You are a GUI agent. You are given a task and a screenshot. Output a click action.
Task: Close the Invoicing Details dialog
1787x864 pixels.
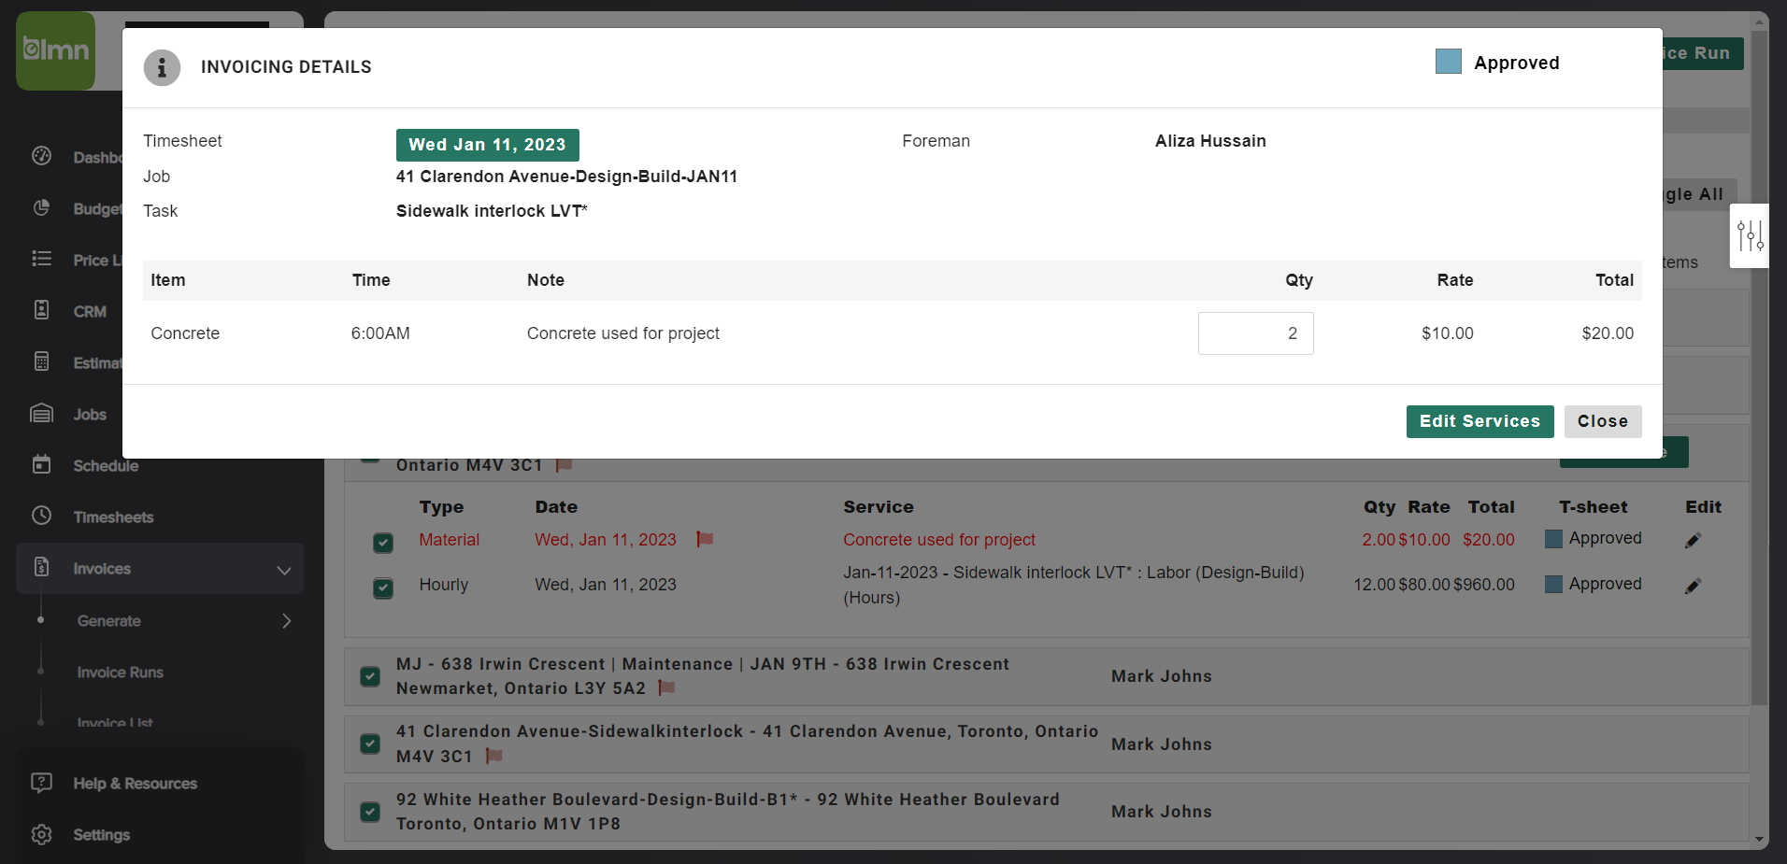[x=1602, y=421]
